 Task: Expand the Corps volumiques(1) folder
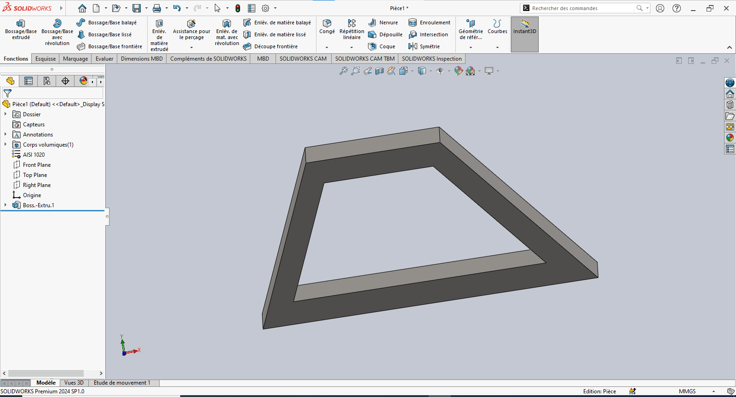click(6, 145)
